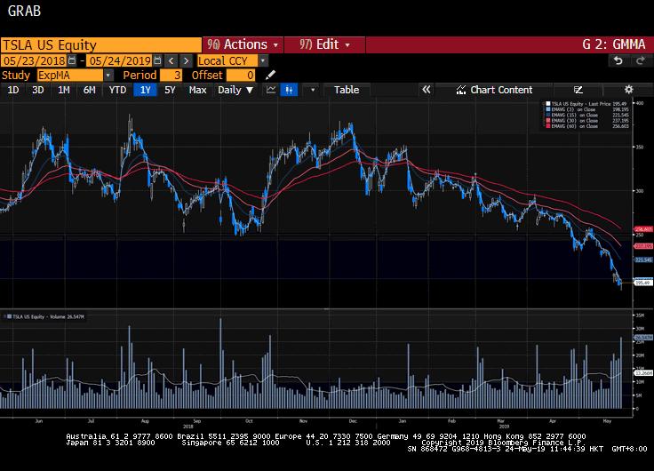Open the Edit menu

(324, 44)
